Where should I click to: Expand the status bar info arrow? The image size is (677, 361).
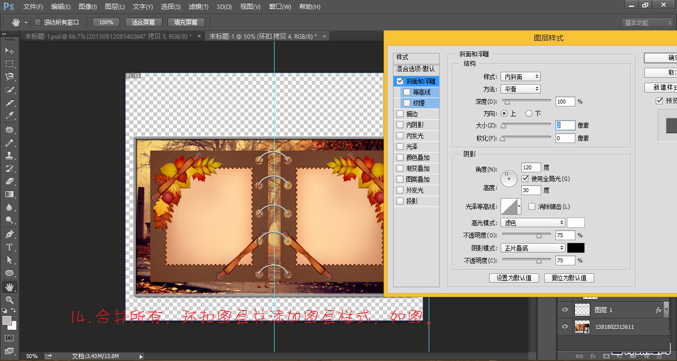[x=141, y=356]
